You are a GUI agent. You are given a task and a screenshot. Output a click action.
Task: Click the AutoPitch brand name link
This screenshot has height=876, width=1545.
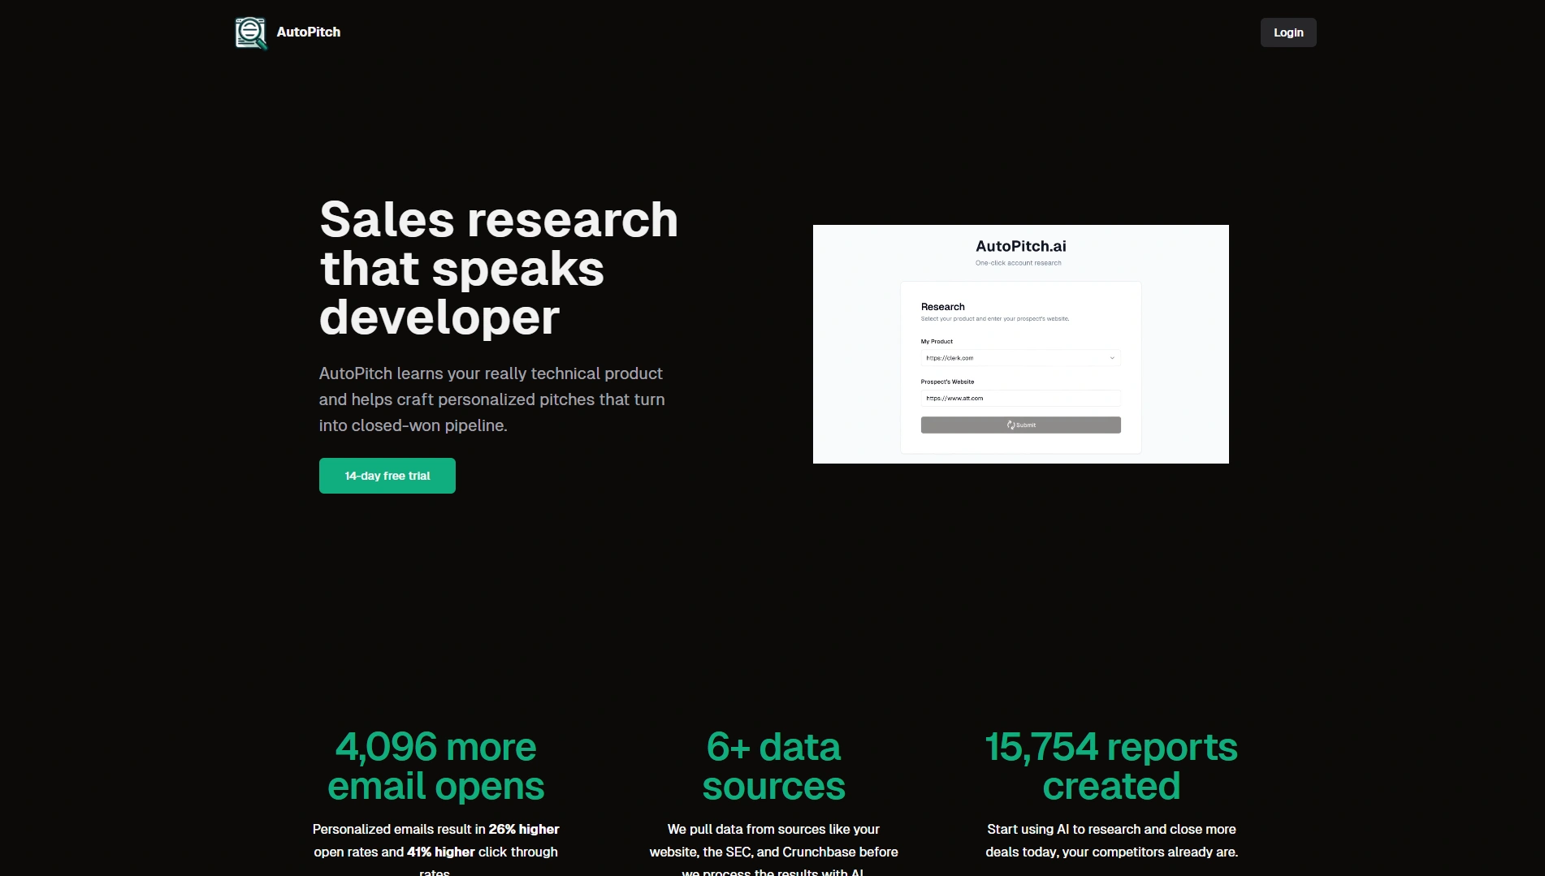(x=308, y=32)
